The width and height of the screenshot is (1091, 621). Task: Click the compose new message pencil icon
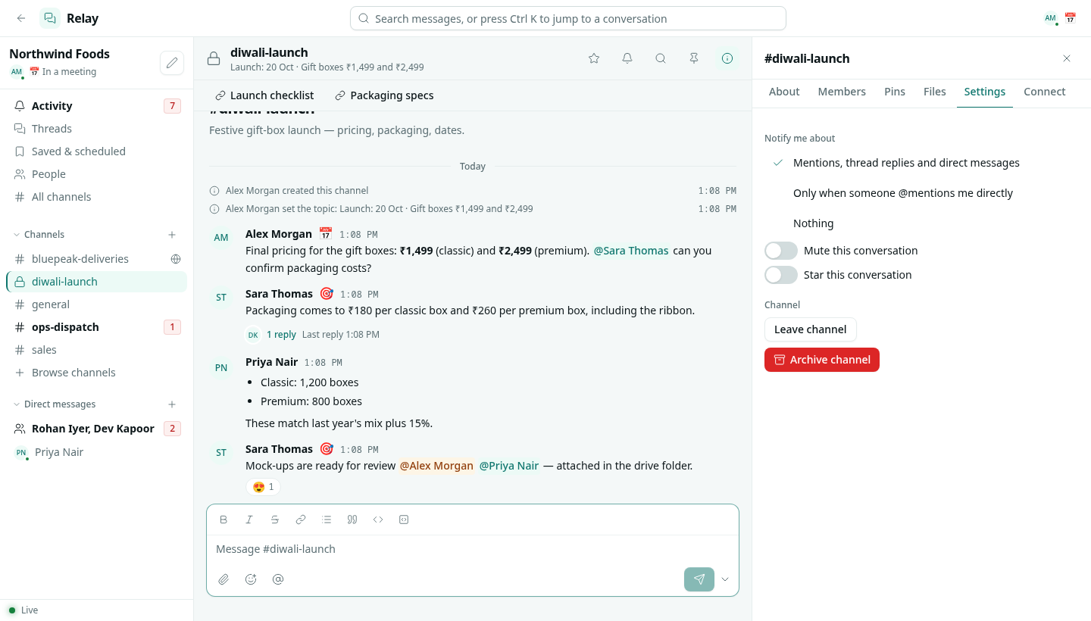click(x=172, y=63)
